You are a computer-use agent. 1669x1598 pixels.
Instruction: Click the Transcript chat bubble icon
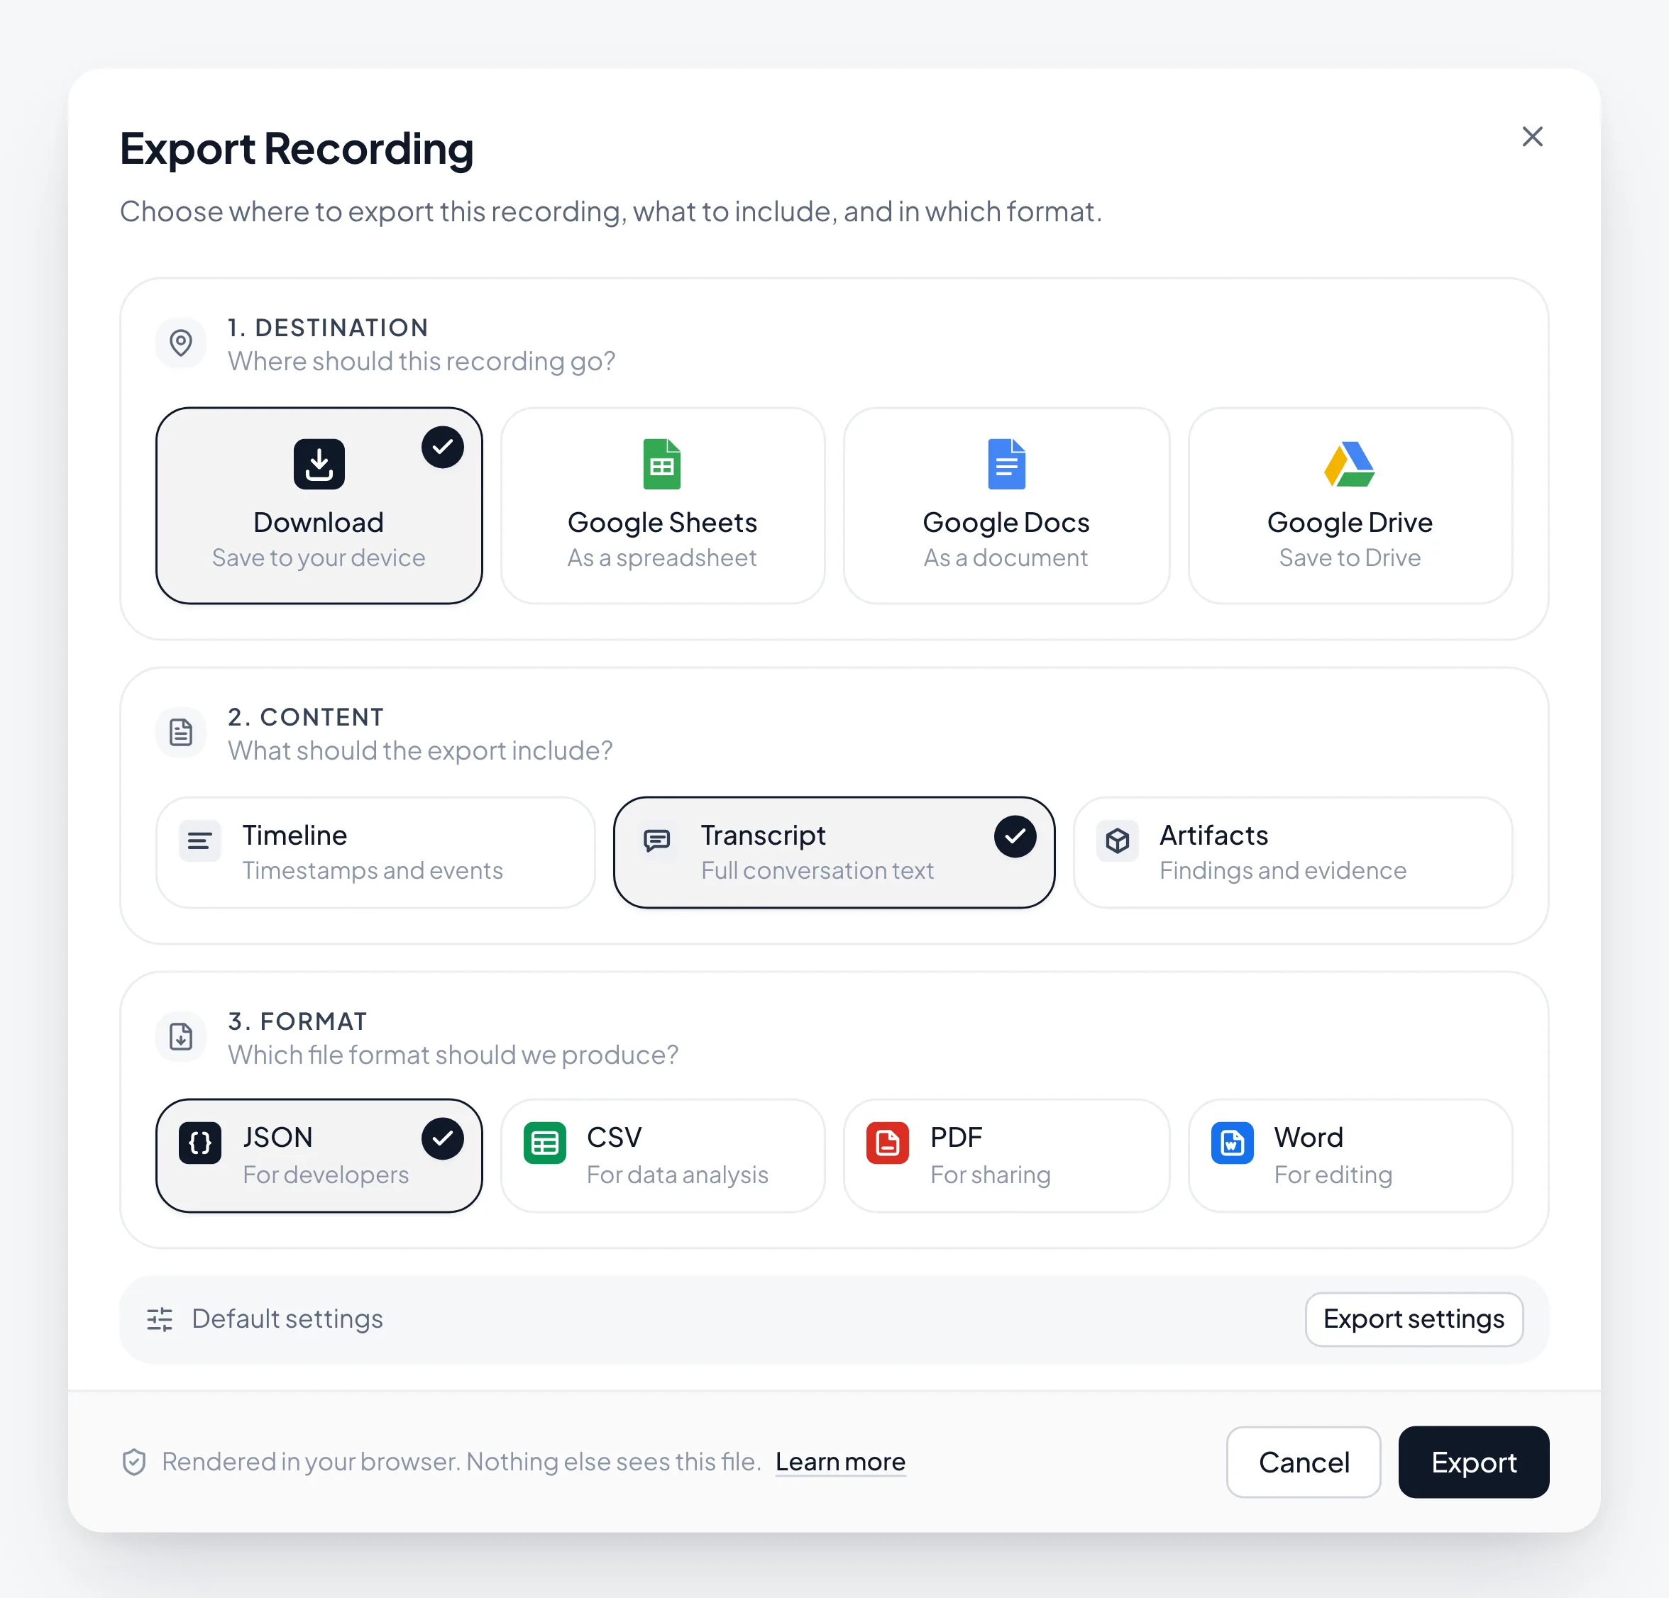click(656, 840)
